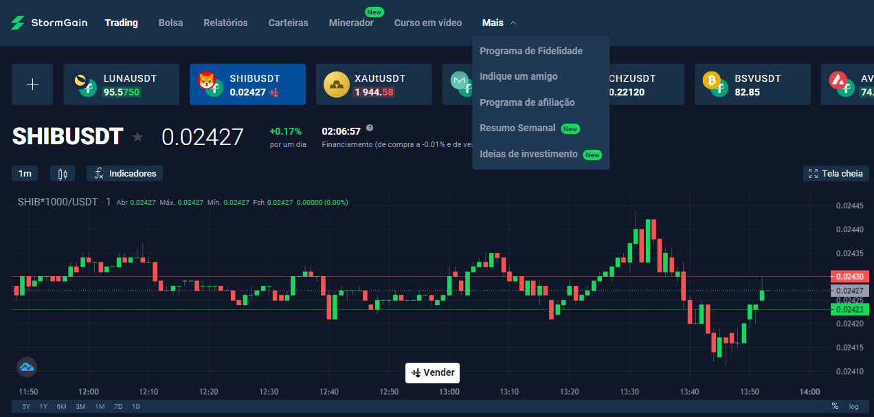Toggle SHIBUSDT favorite star

coord(138,137)
